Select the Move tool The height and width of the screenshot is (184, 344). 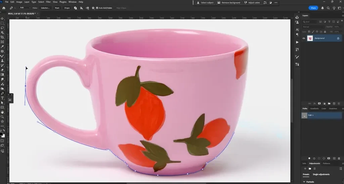click(x=2, y=19)
